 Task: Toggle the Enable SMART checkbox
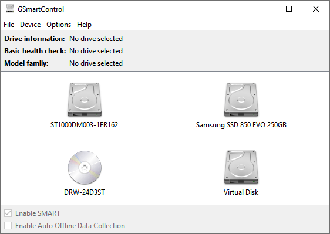(x=8, y=213)
